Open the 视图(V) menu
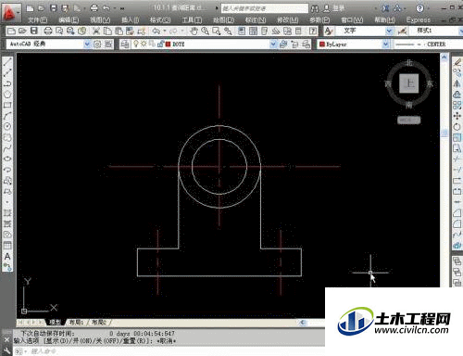Screen dimensions: 463x356 [x=100, y=20]
